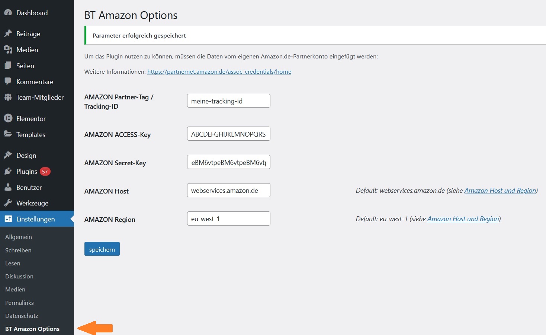This screenshot has height=335, width=546.
Task: Click the 'AMAZON Region' label
Action: coord(110,219)
